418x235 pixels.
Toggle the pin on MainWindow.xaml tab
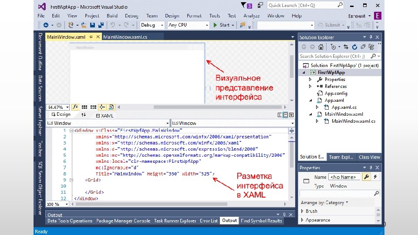91,37
